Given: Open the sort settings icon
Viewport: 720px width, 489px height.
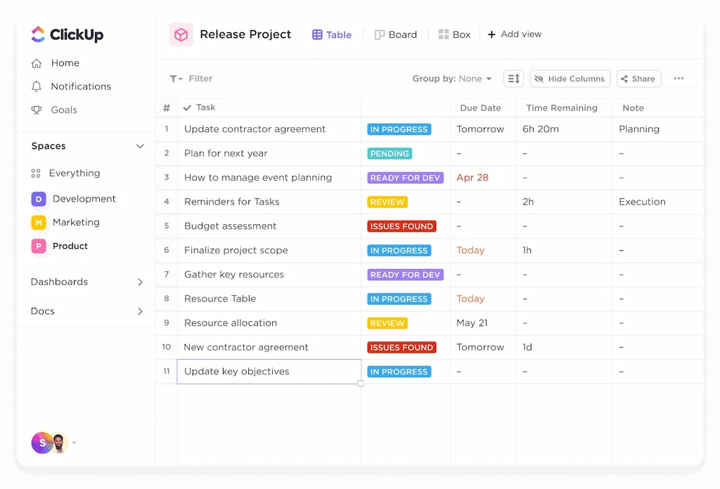Looking at the screenshot, I should coord(513,78).
